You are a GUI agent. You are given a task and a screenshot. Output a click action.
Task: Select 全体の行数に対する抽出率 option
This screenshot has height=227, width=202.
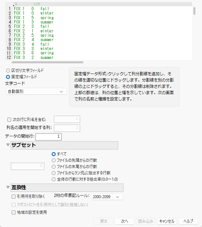(x=54, y=179)
